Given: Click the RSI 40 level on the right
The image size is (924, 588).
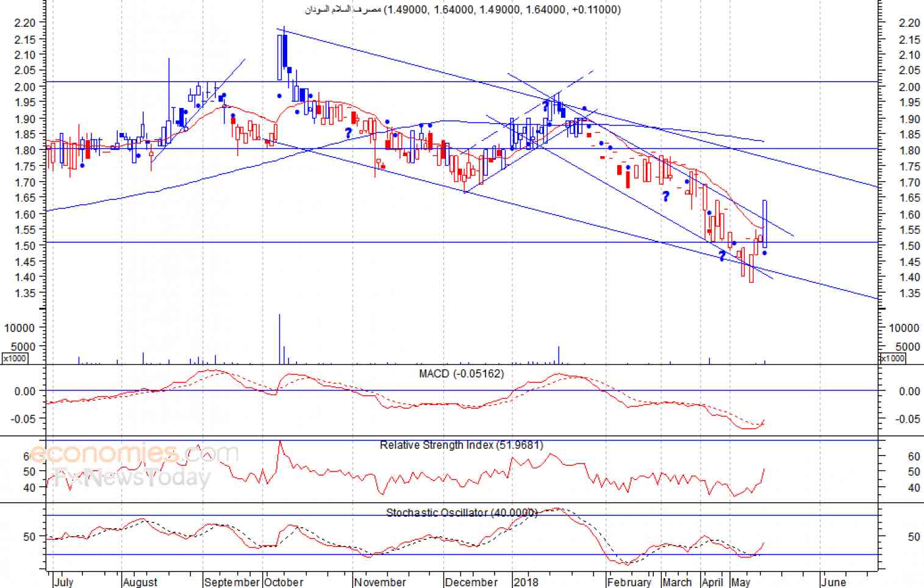Looking at the screenshot, I should pyautogui.click(x=914, y=488).
